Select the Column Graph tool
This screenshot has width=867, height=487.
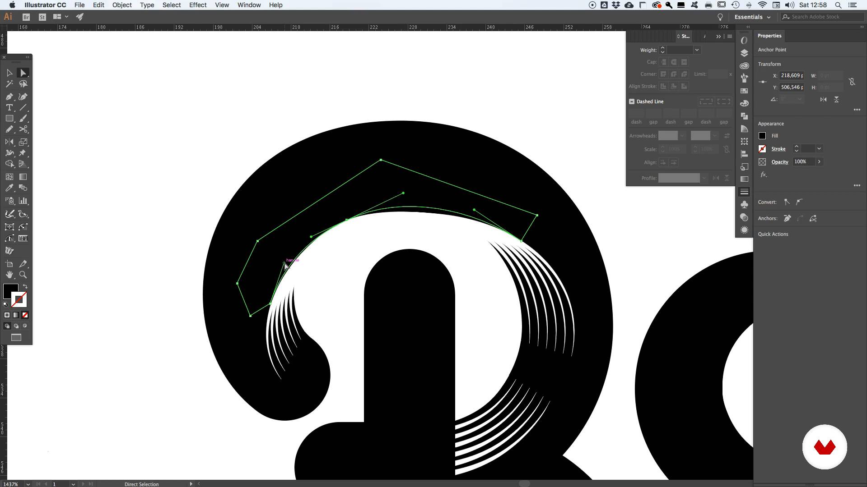(x=23, y=201)
